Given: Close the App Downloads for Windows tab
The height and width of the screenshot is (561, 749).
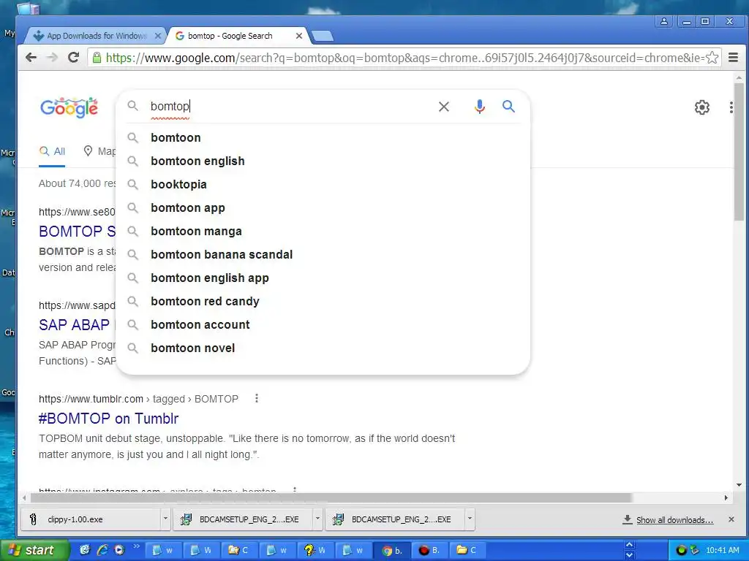Looking at the screenshot, I should point(158,36).
